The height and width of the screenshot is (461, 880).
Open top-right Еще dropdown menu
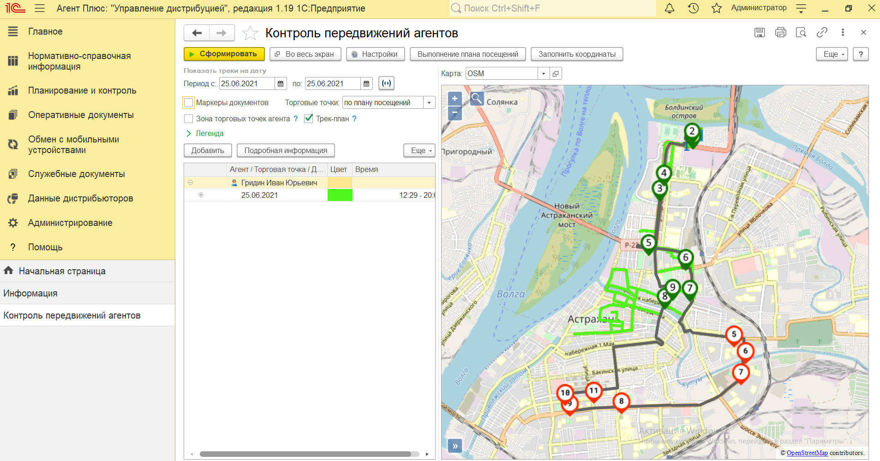(x=832, y=54)
